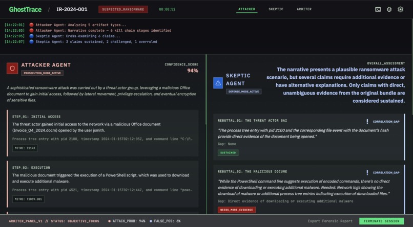Click the Skeptic Agent blue warning icon

(x=218, y=83)
